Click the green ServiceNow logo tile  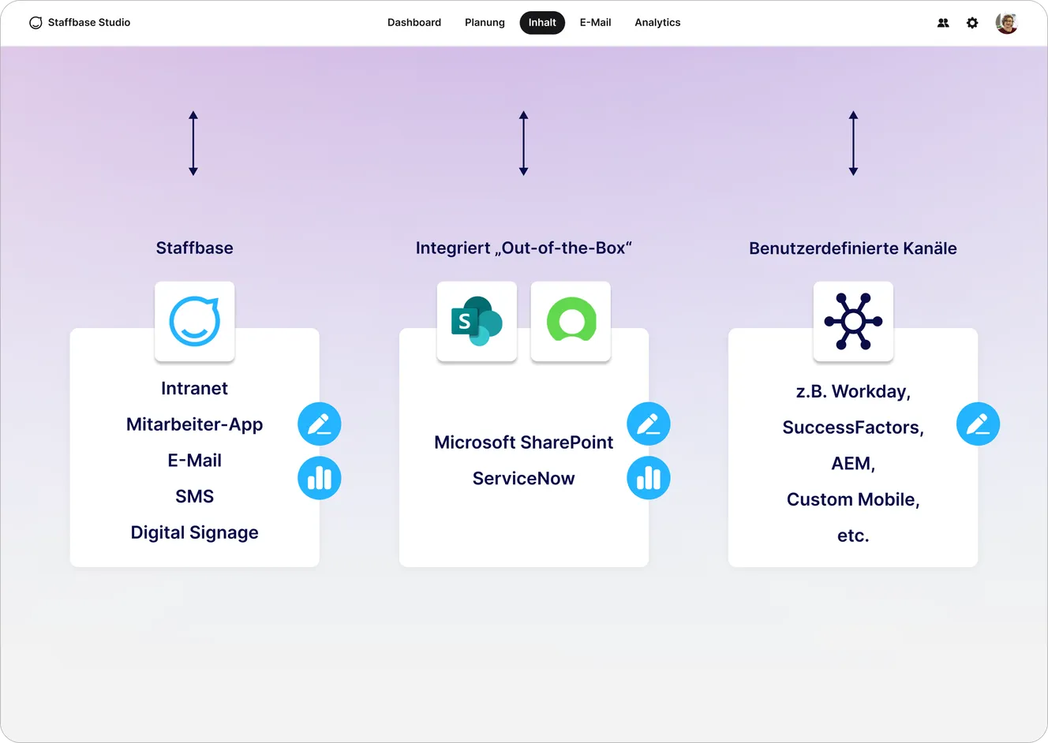click(571, 322)
